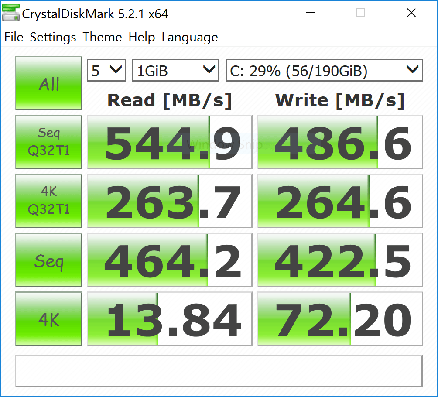Close the CrystalDiskMark window
Screen dimensions: 438x397
[411, 13]
